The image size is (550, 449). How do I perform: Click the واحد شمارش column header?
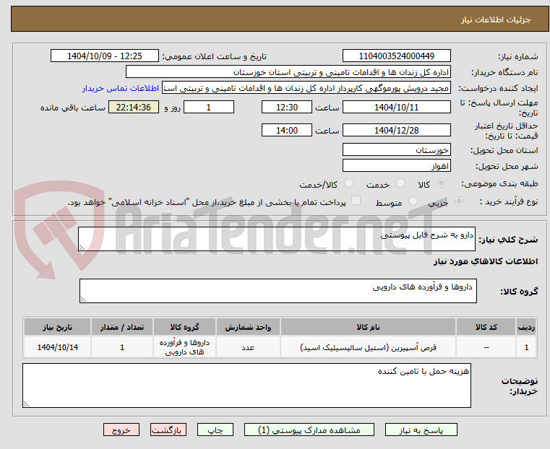coord(248,327)
